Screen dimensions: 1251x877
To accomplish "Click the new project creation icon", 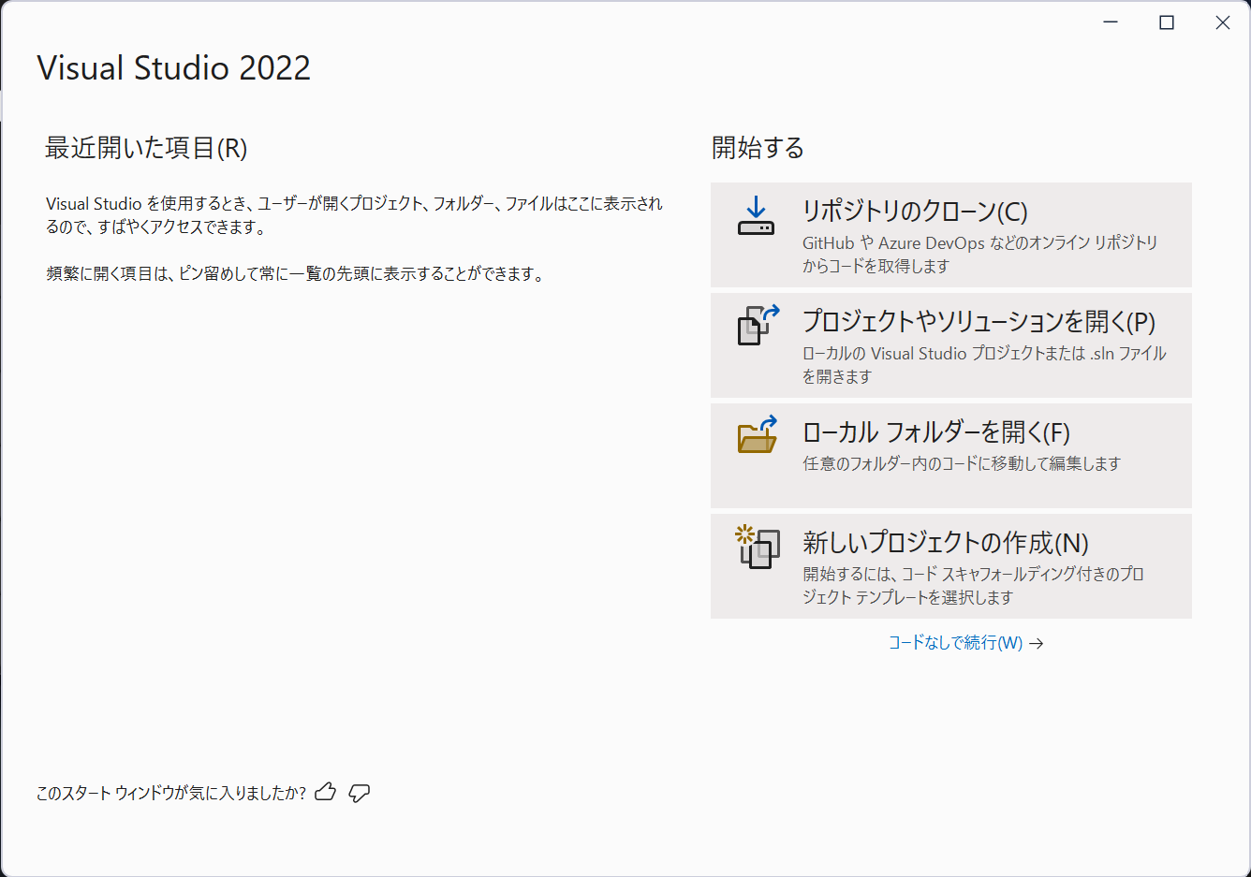I will point(758,547).
